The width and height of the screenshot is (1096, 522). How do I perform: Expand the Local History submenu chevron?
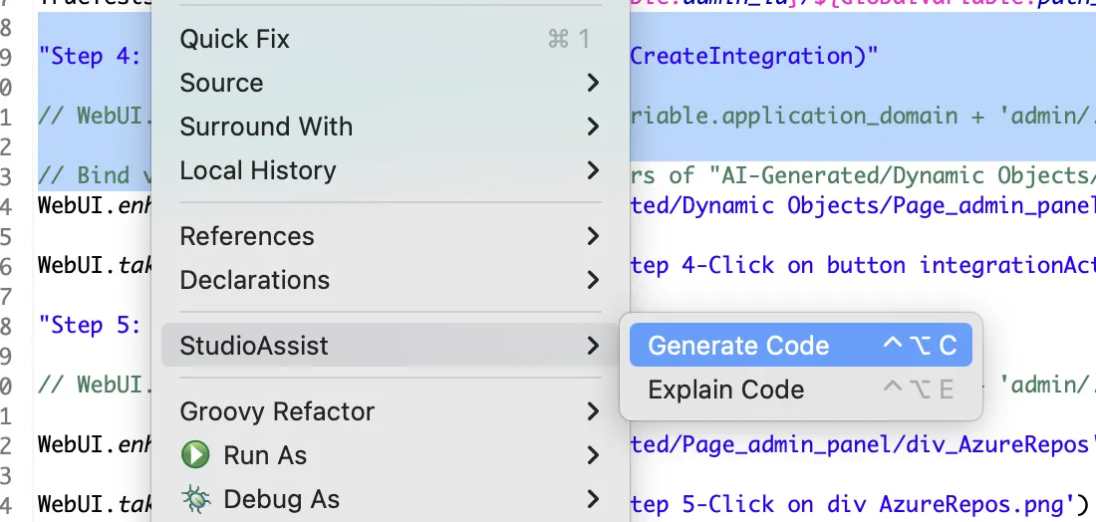(x=593, y=170)
